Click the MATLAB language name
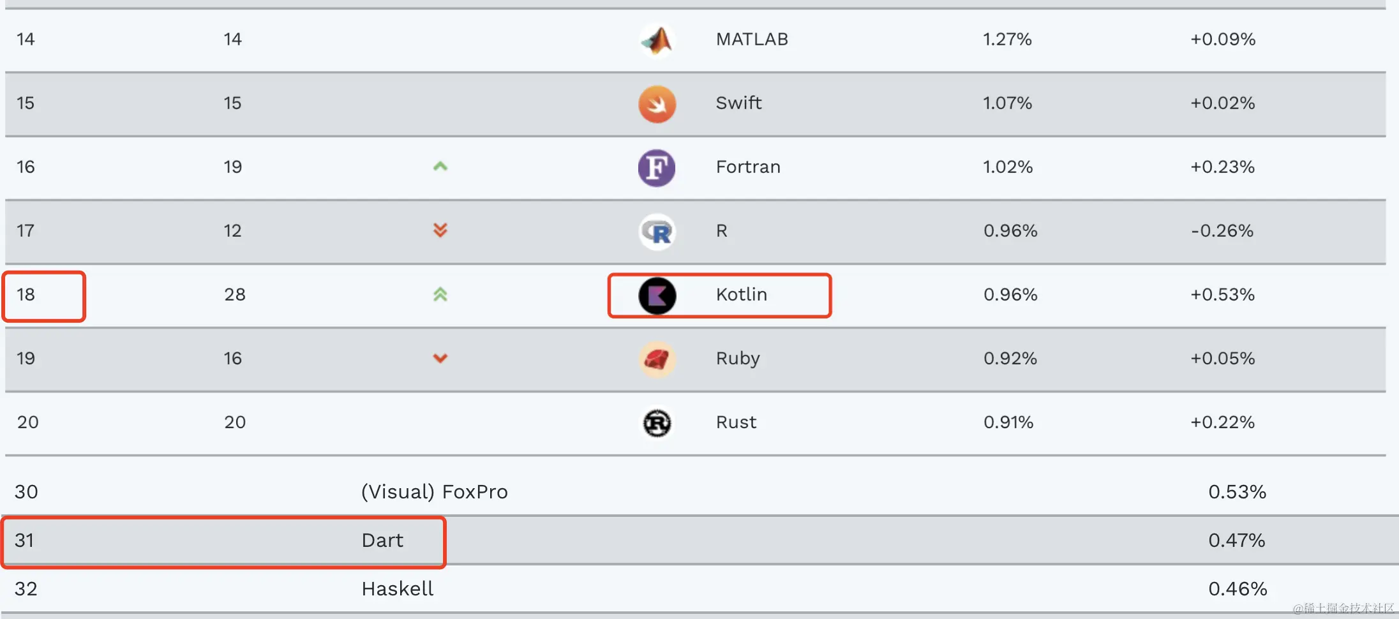1399x619 pixels. [752, 39]
